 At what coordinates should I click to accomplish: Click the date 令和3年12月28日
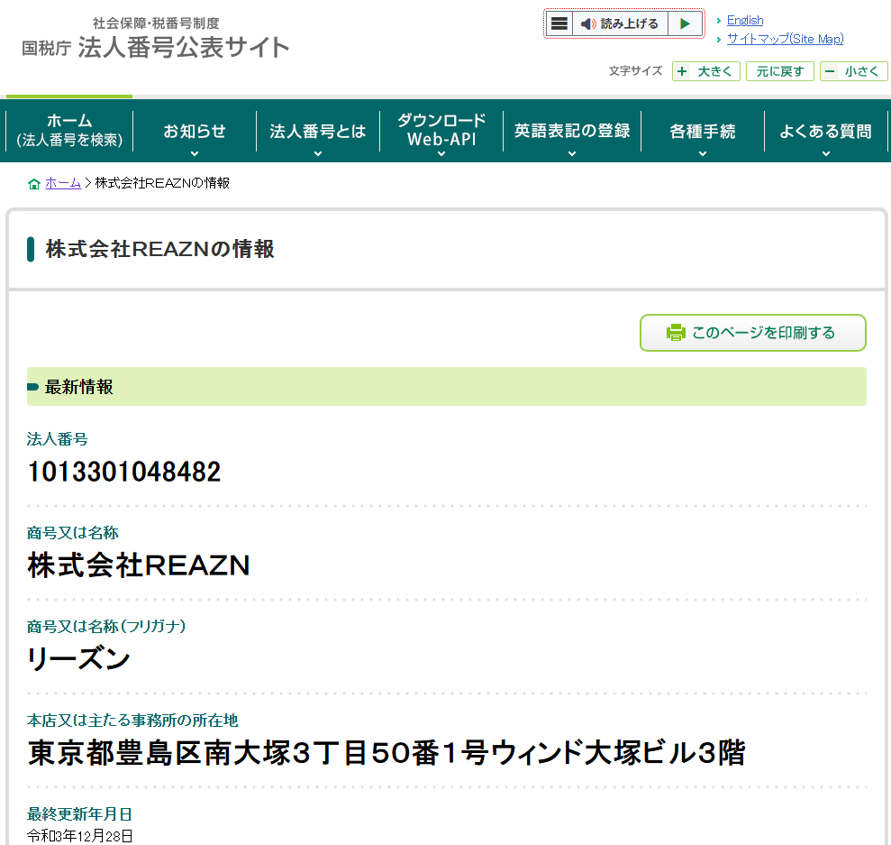pos(80,836)
